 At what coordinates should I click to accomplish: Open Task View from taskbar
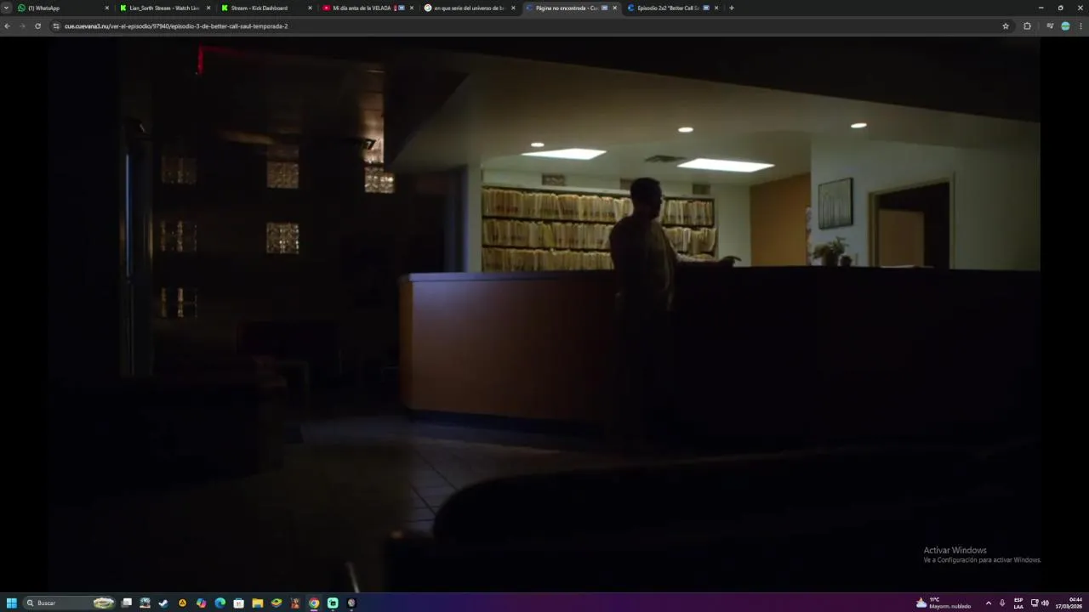(x=127, y=603)
